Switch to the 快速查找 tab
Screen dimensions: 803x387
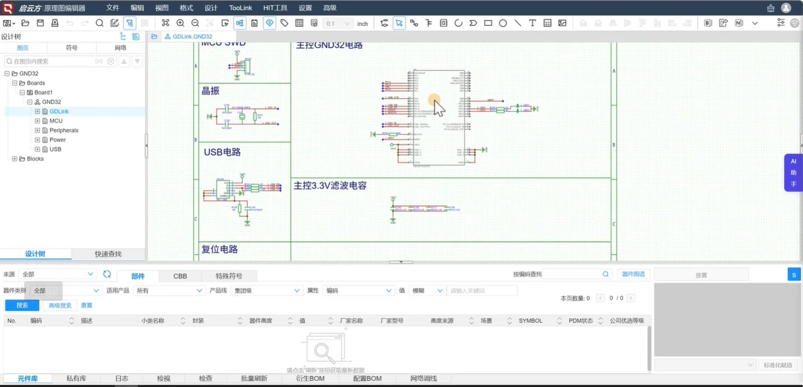pyautogui.click(x=108, y=253)
